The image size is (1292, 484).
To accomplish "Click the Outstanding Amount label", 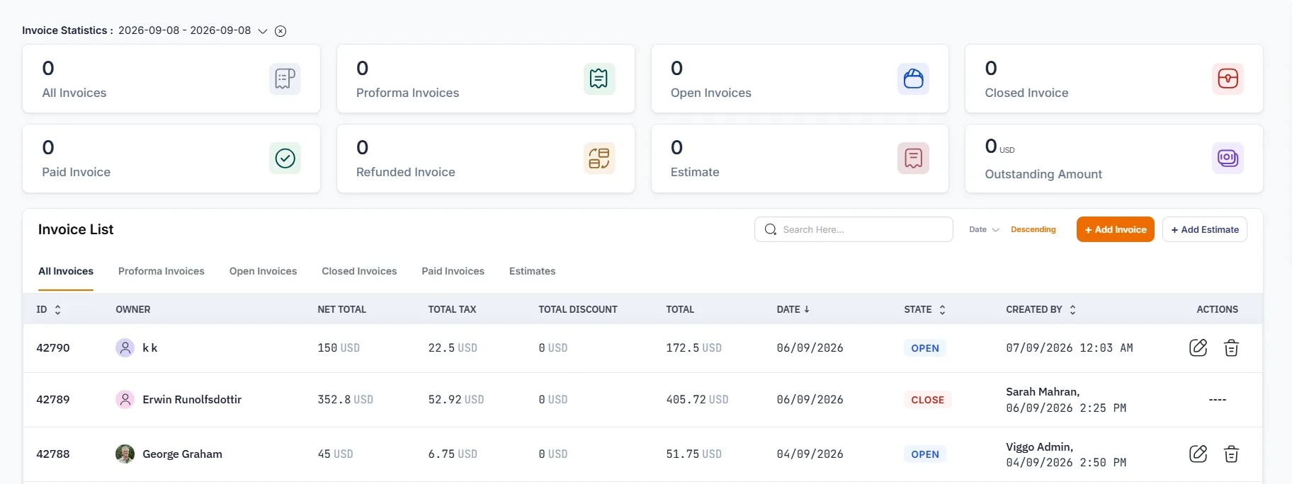I will (1043, 174).
